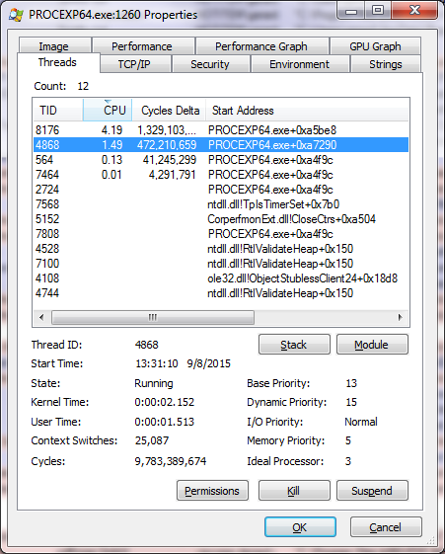445x554 pixels.
Task: Switch to the Strings tab
Action: point(386,64)
